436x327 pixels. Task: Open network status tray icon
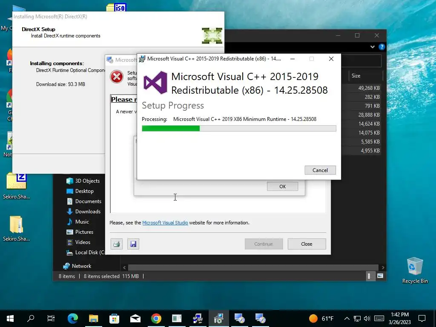[x=357, y=318]
